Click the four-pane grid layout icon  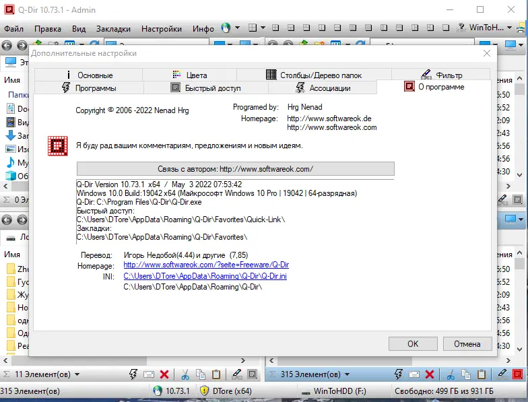coord(253,28)
